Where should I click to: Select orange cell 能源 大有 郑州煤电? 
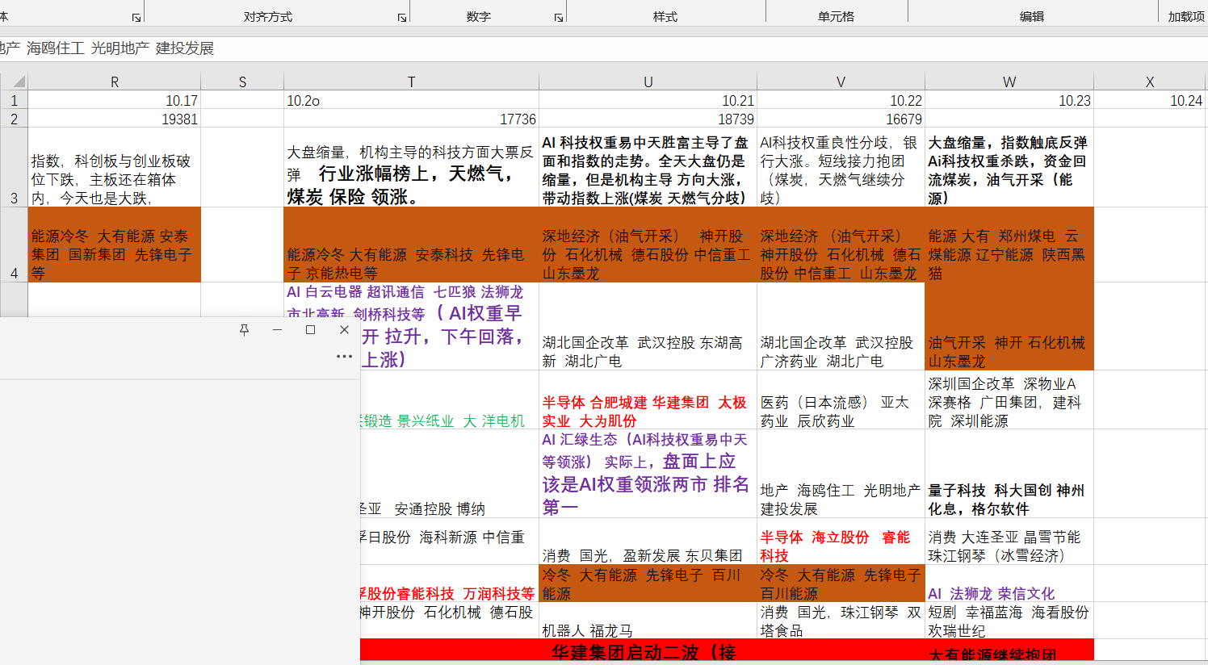pos(1009,245)
